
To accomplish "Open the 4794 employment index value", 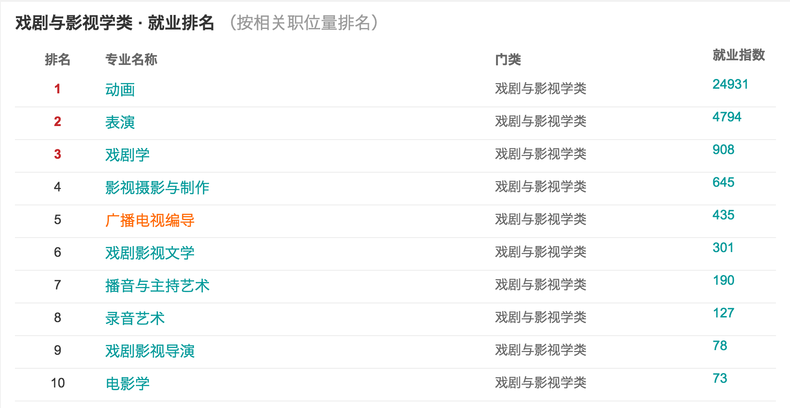I will coord(727,117).
